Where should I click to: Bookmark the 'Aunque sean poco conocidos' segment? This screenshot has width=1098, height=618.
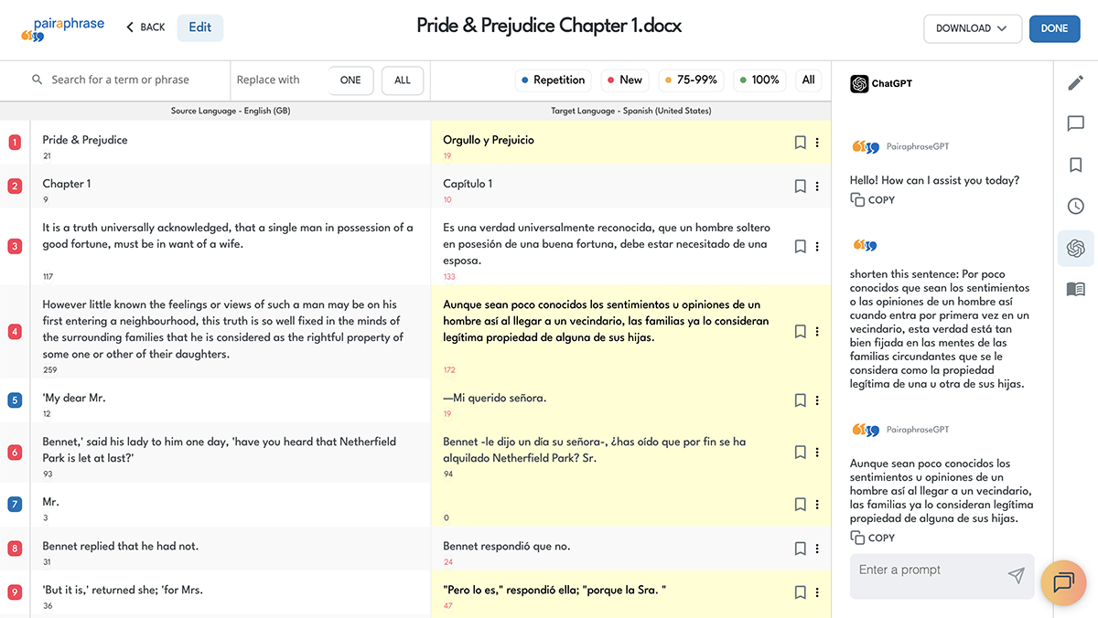[800, 332]
